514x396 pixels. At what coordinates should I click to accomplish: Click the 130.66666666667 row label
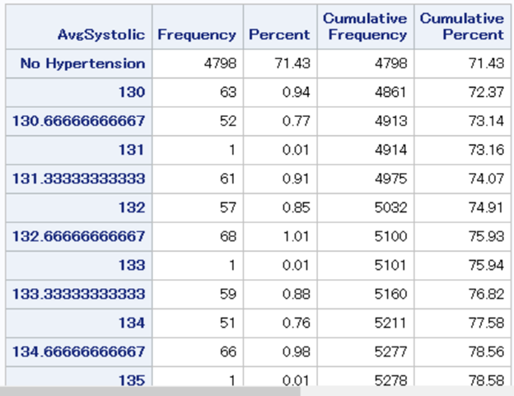(x=79, y=121)
